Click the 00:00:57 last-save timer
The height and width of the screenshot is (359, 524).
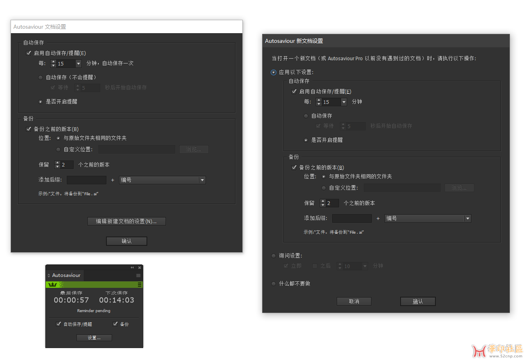click(72, 300)
